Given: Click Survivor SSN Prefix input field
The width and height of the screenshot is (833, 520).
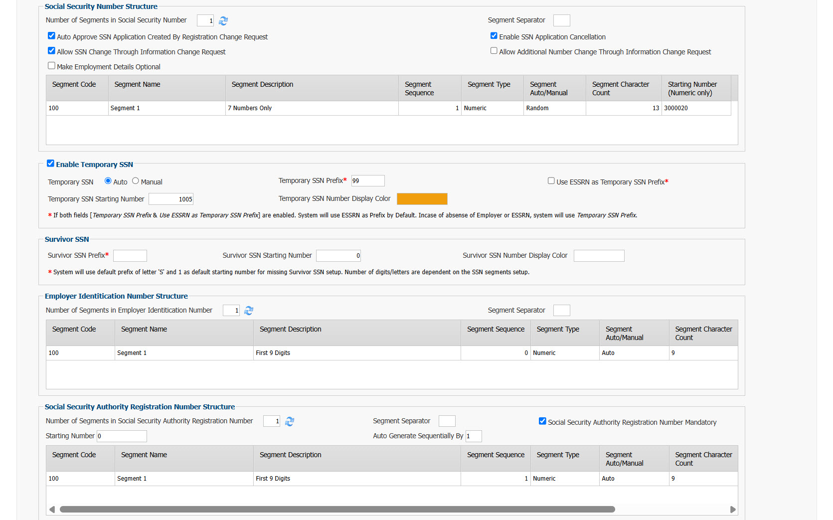Looking at the screenshot, I should (x=130, y=256).
